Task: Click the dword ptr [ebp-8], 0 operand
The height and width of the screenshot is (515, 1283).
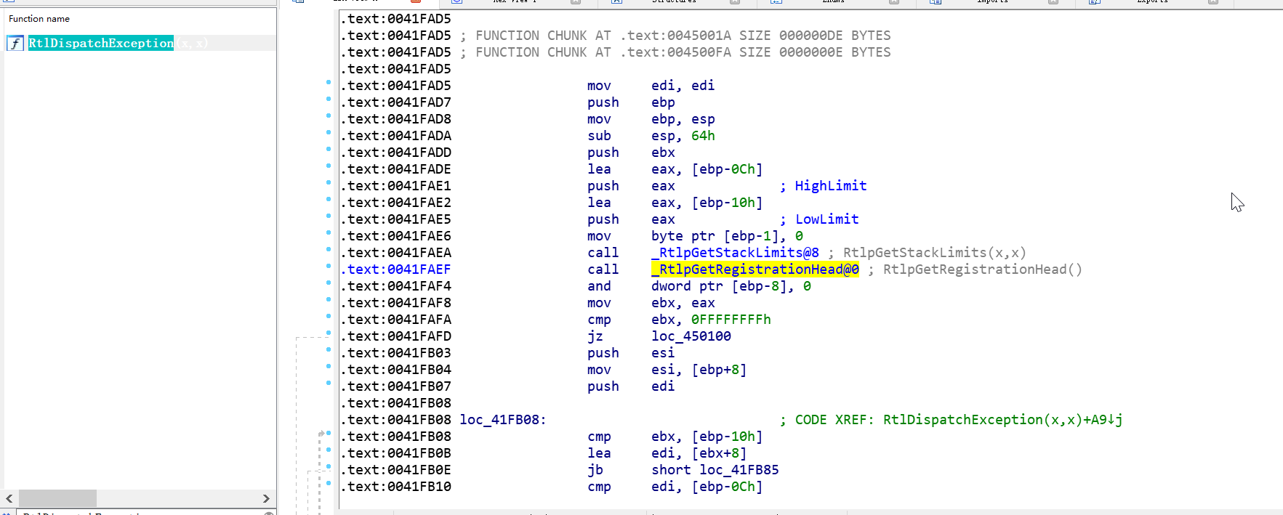Action: click(x=731, y=286)
